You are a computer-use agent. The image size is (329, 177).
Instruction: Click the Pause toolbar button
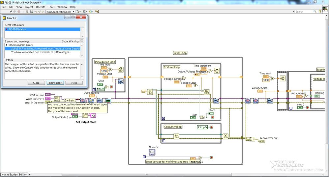coord(23,12)
